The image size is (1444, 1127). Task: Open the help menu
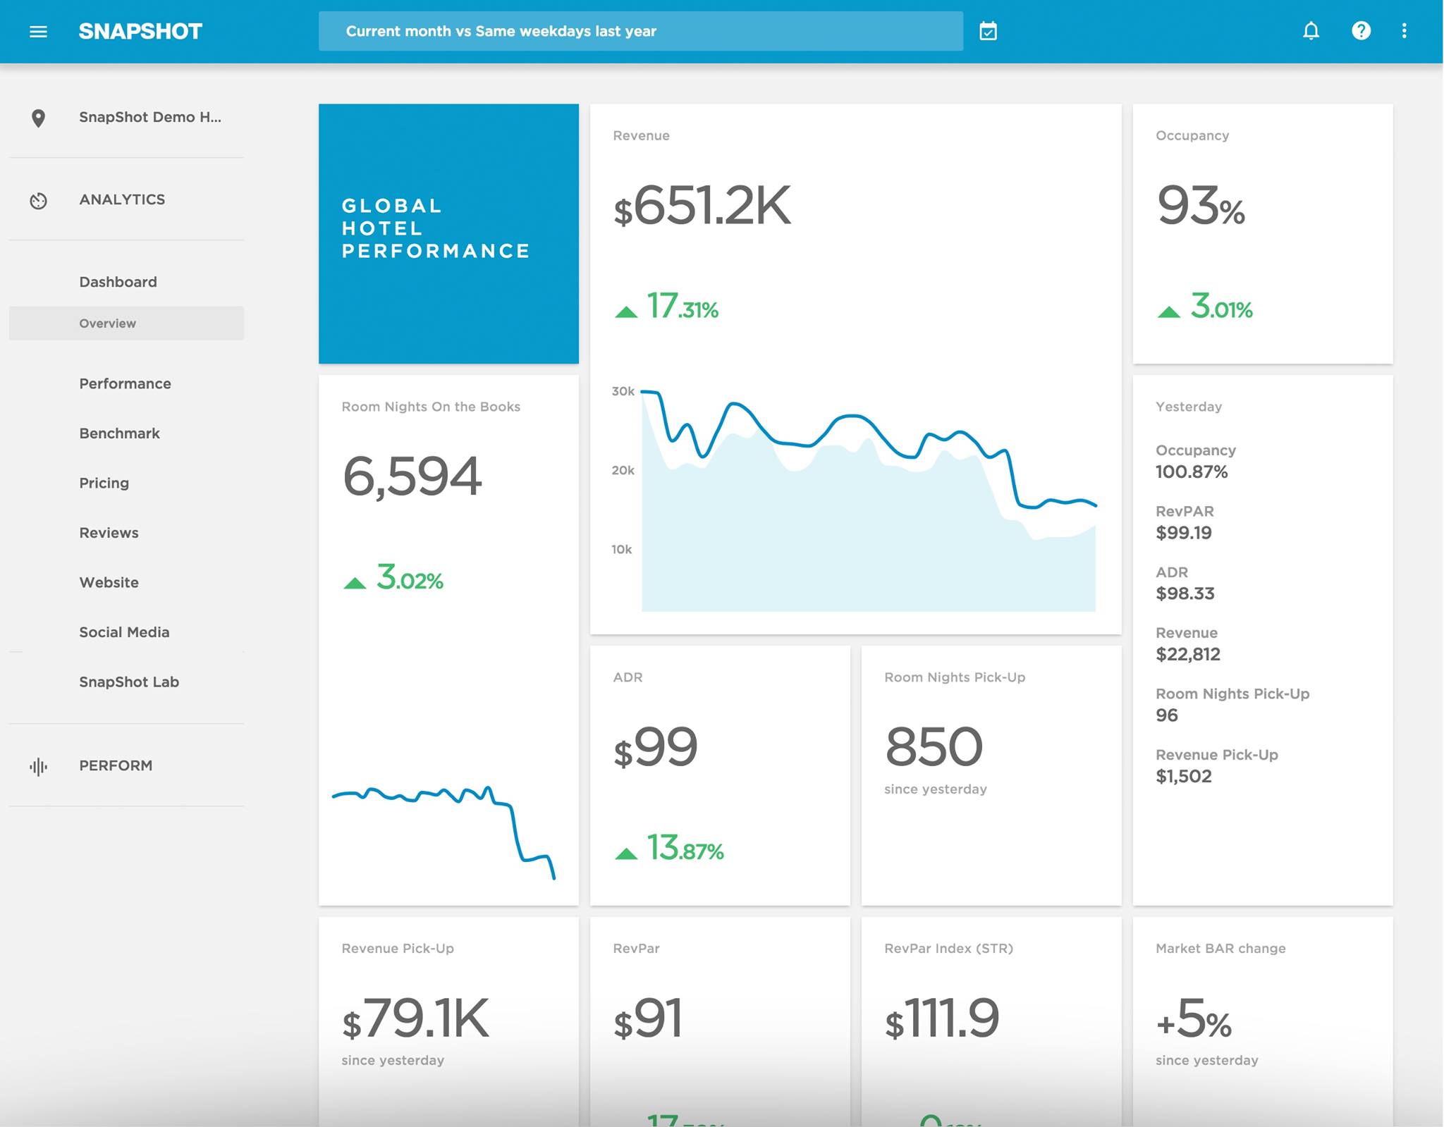(1361, 31)
